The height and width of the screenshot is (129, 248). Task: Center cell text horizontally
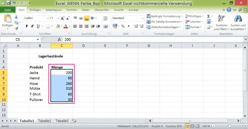click(x=81, y=26)
